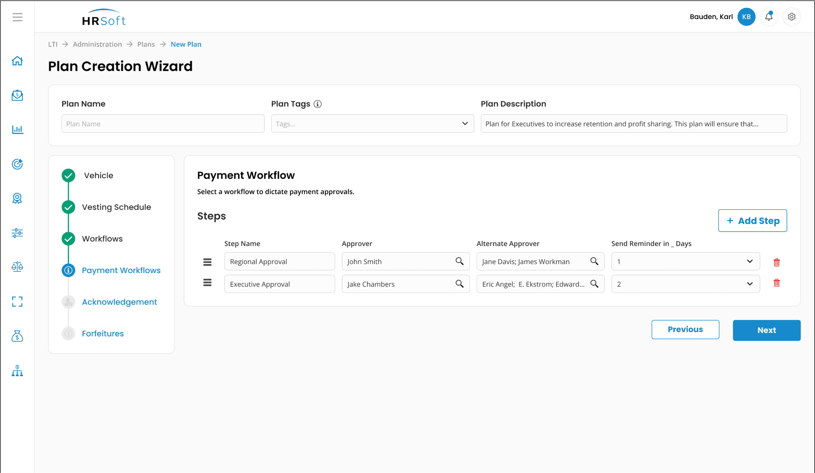Edit the Executive Approval step name field

click(x=280, y=284)
